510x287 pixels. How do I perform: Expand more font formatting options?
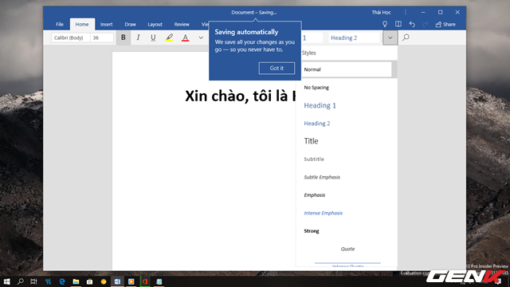[201, 37]
